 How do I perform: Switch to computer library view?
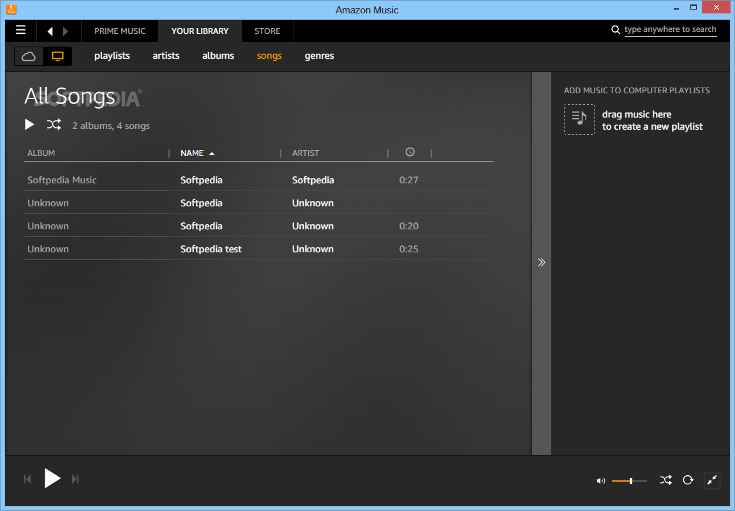point(57,56)
